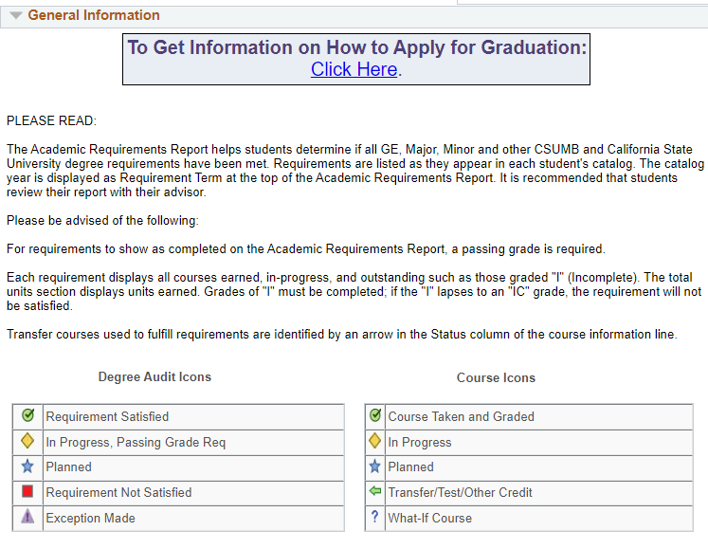Click the How to Apply for Graduation banner heading
Viewport: 708px width, 549px height.
[357, 47]
